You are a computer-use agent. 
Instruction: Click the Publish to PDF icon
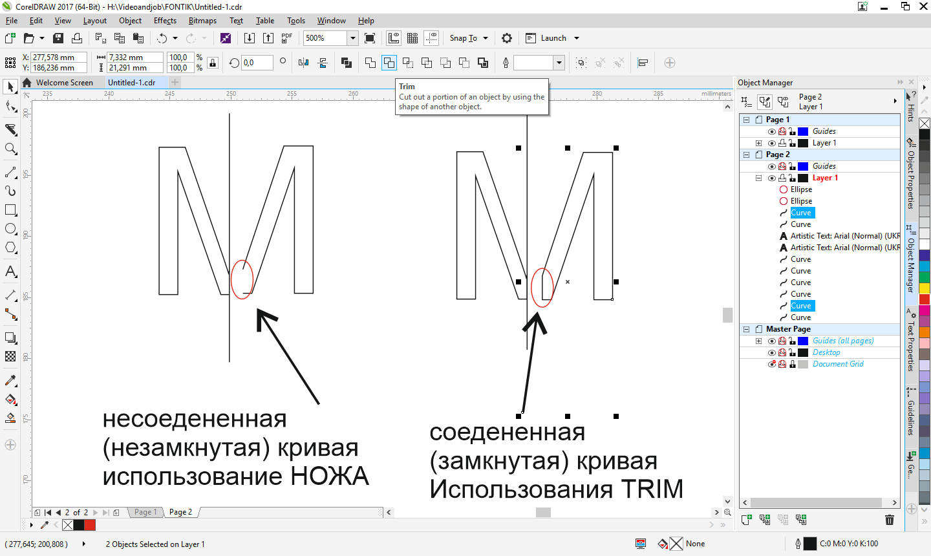pyautogui.click(x=287, y=38)
